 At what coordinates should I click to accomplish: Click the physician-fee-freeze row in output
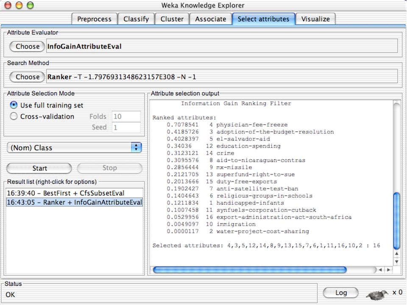(x=227, y=125)
